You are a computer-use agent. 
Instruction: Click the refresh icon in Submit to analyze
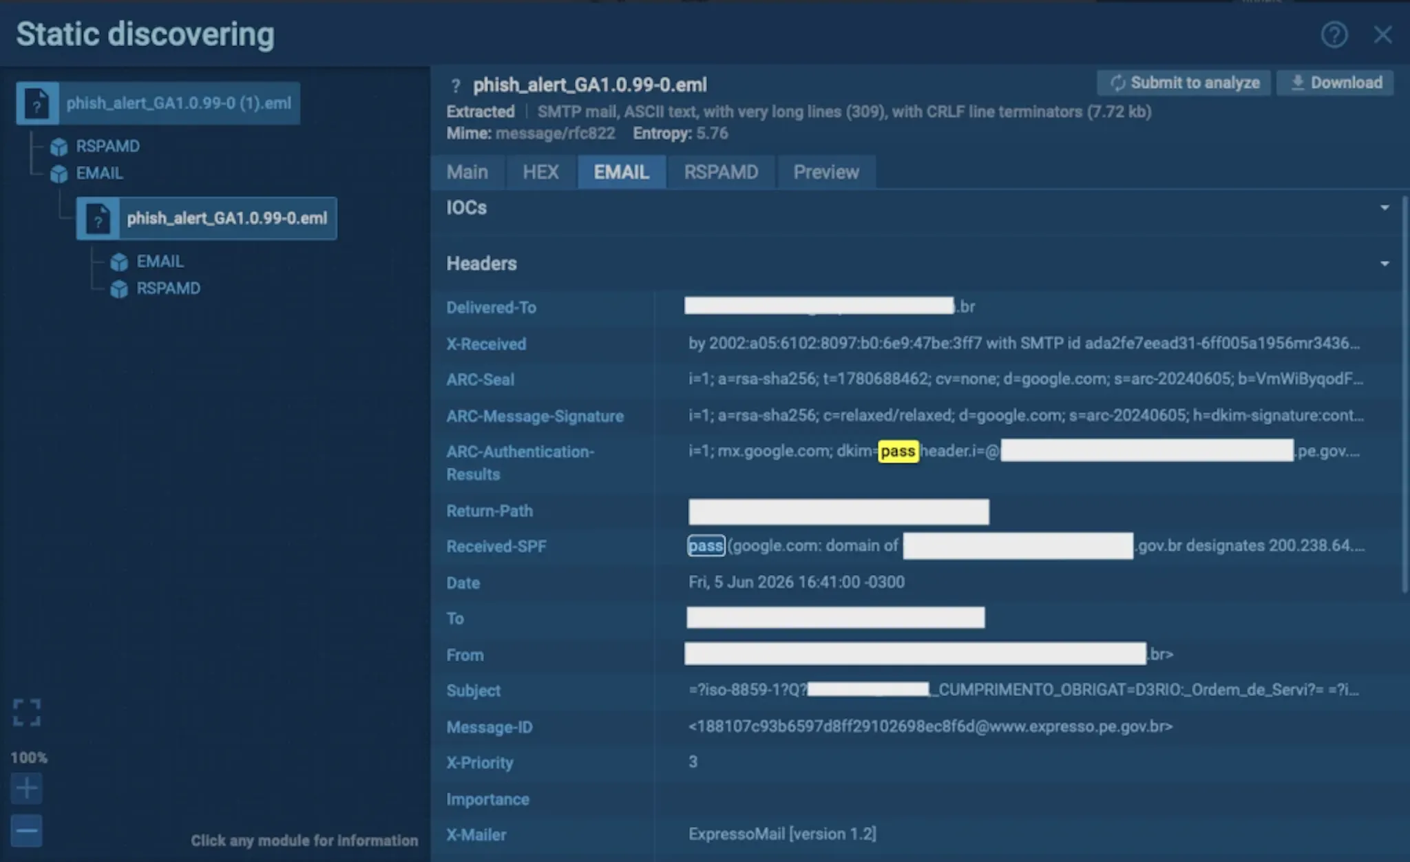click(1117, 83)
